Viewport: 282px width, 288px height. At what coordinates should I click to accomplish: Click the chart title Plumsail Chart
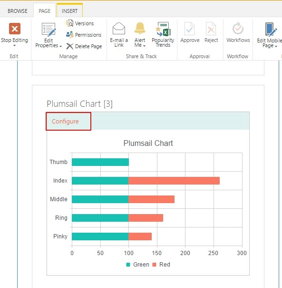pos(148,143)
